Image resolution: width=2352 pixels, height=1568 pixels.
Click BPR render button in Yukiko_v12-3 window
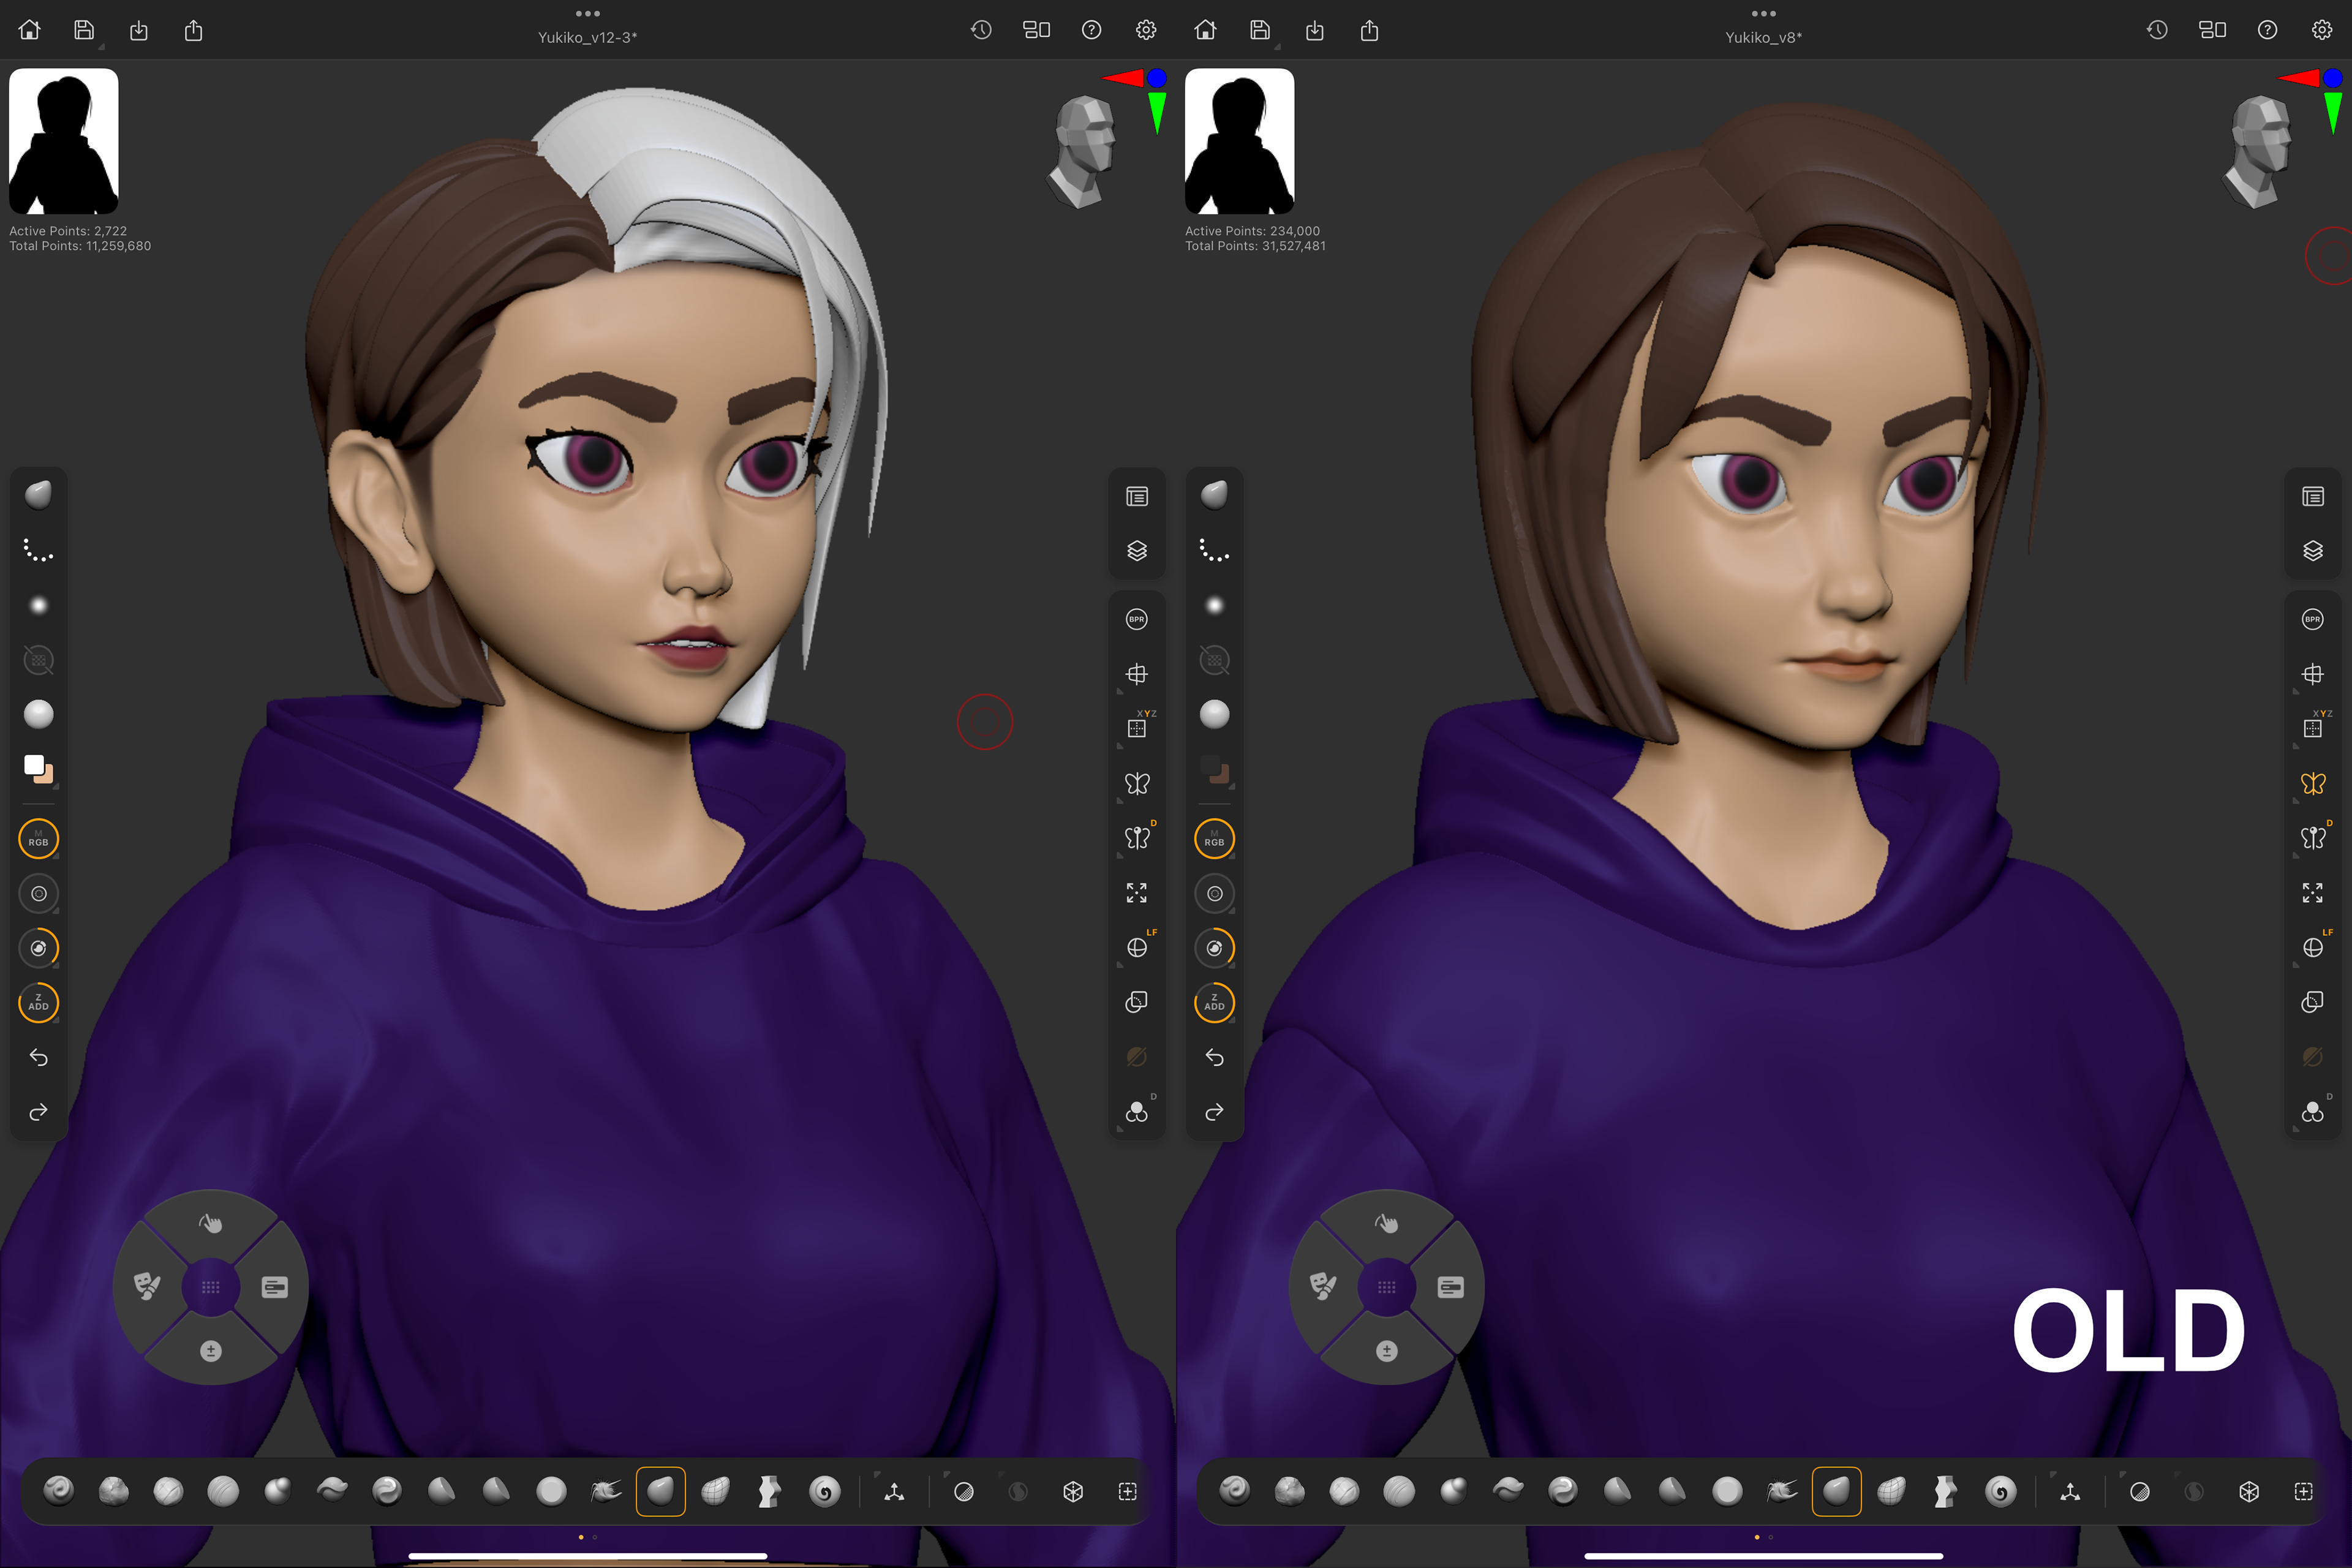pos(1136,619)
